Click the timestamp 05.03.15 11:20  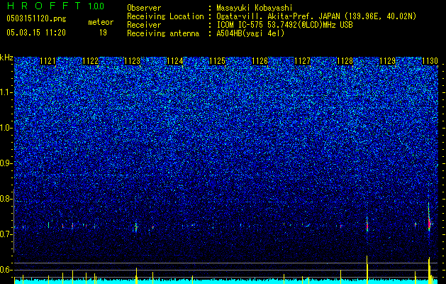[x=36, y=33]
